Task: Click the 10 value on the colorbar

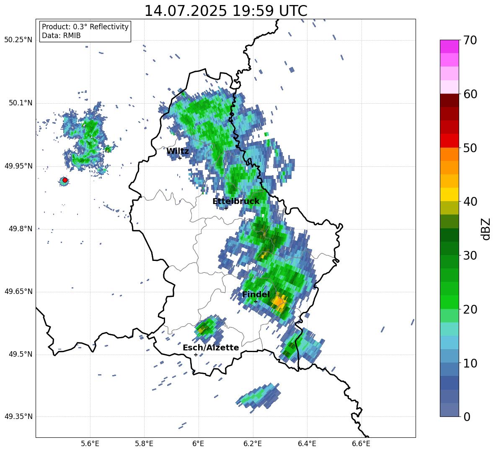Action: click(470, 363)
